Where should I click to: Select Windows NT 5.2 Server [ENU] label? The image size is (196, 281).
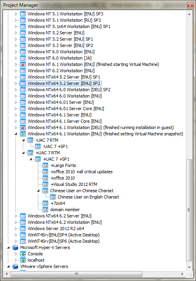pyautogui.click(x=56, y=33)
